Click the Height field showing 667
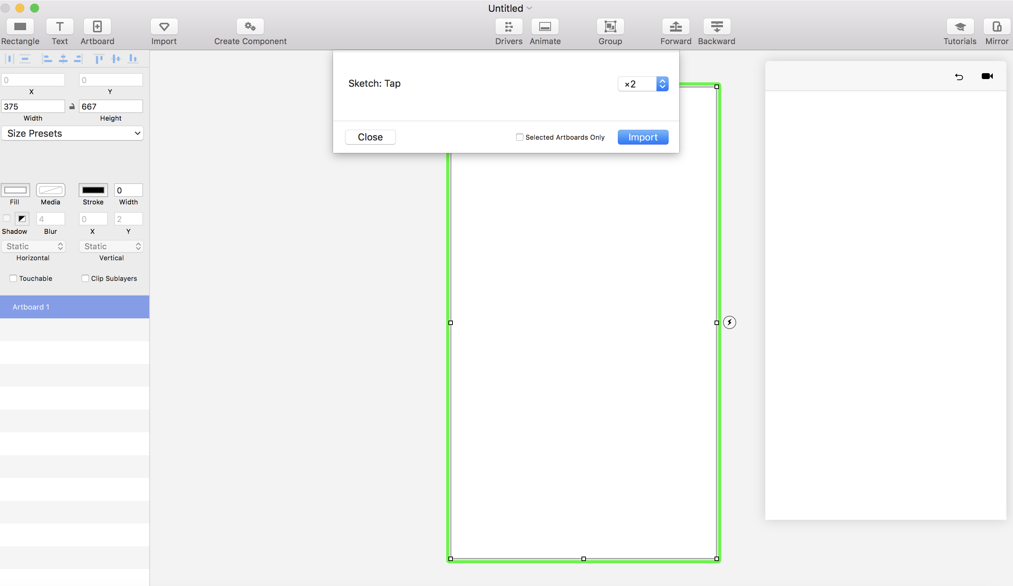The height and width of the screenshot is (586, 1013). [x=111, y=107]
